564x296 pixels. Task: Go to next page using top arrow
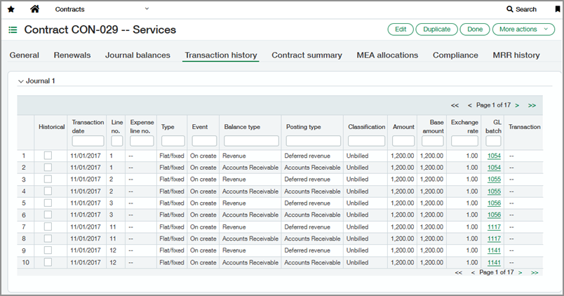click(517, 105)
